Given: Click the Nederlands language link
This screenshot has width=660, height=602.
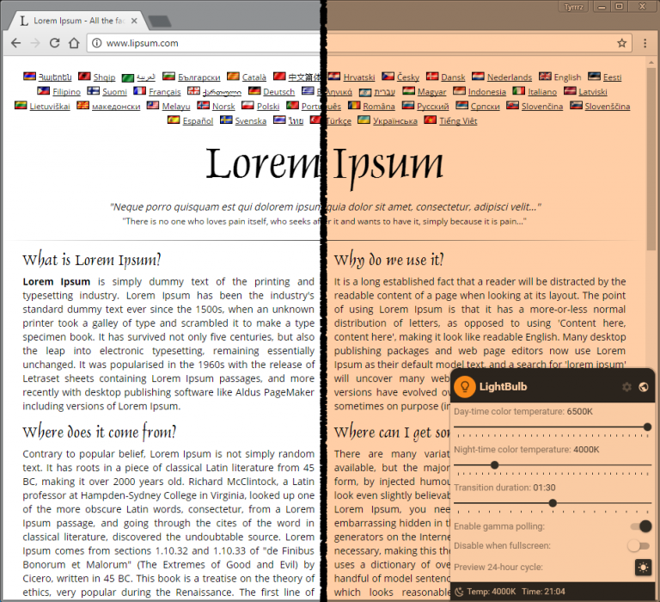Looking at the screenshot, I should [510, 77].
